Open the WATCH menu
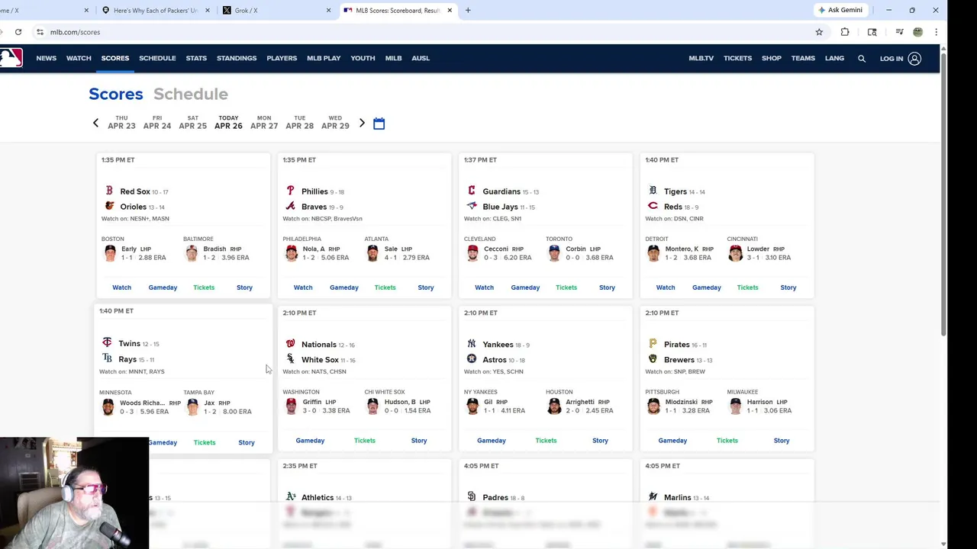977x549 pixels. pyautogui.click(x=79, y=58)
